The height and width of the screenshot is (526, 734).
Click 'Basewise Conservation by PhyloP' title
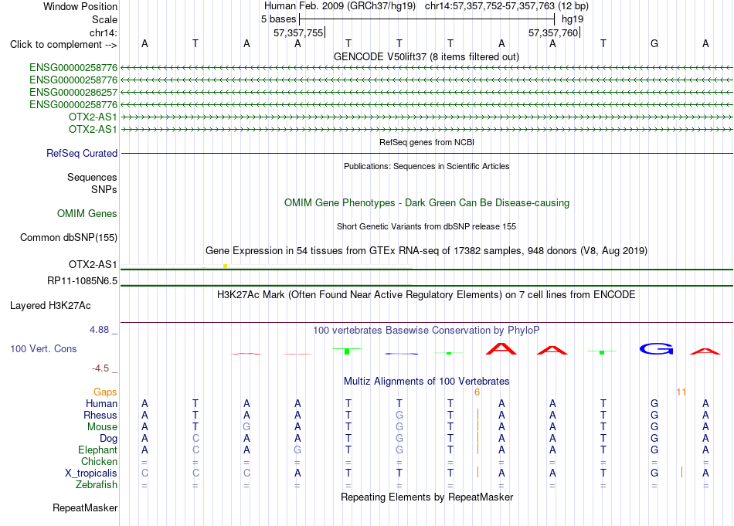pyautogui.click(x=426, y=331)
